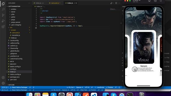Expand the xtend folder

coord(13,12)
